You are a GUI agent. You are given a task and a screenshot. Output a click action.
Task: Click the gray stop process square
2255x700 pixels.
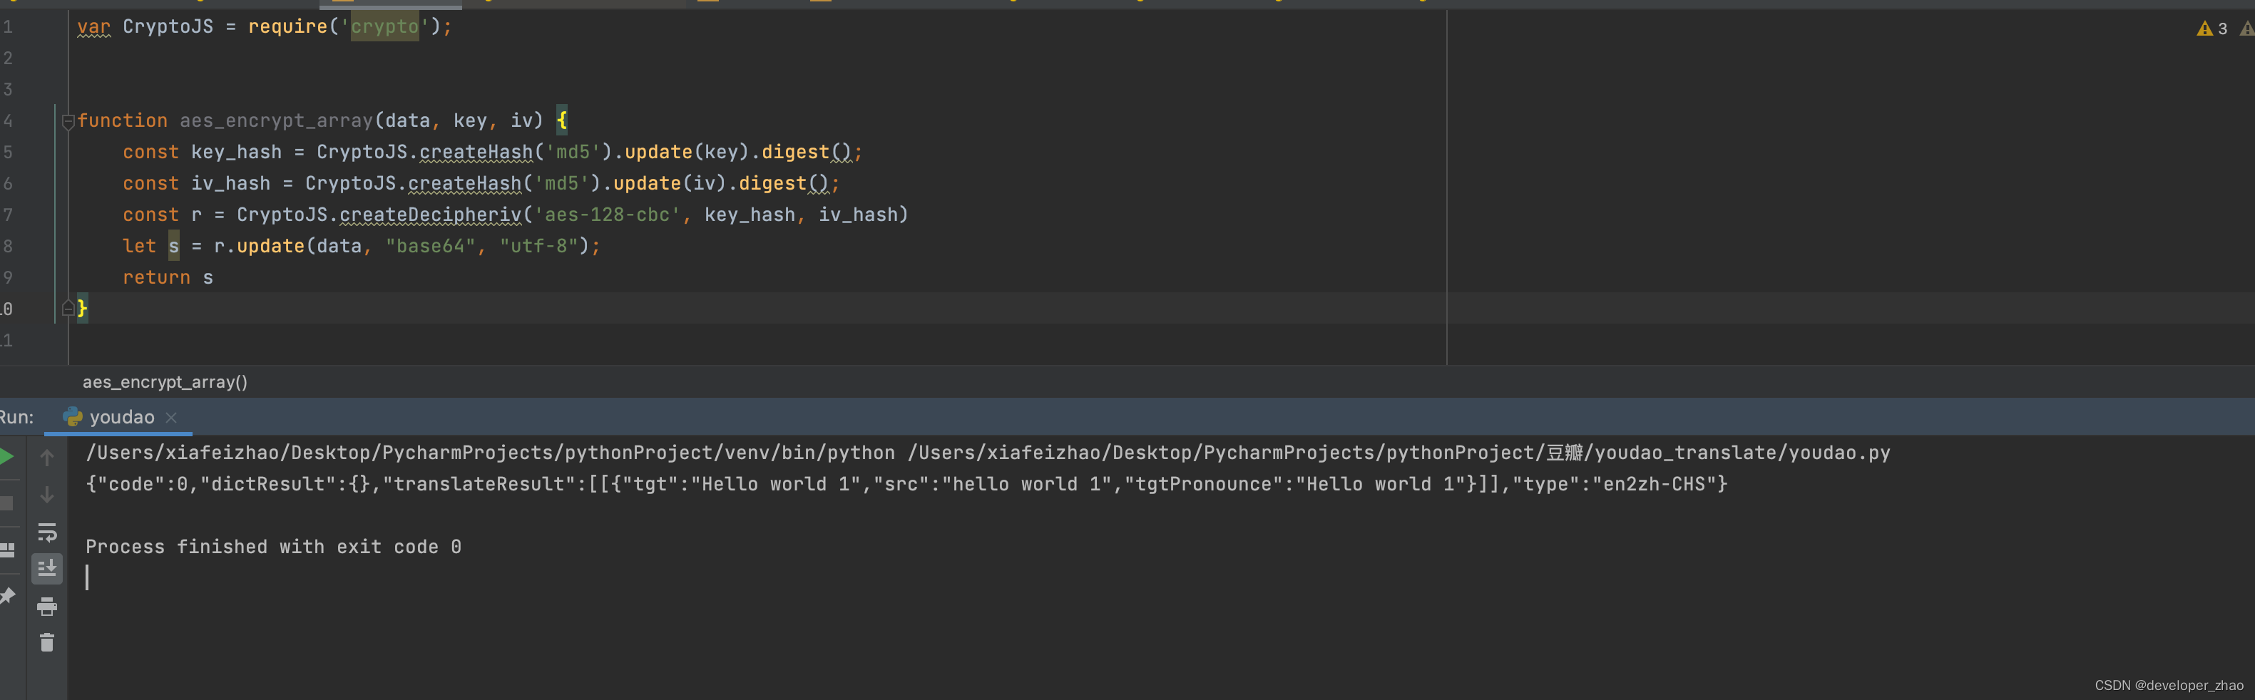[x=6, y=504]
